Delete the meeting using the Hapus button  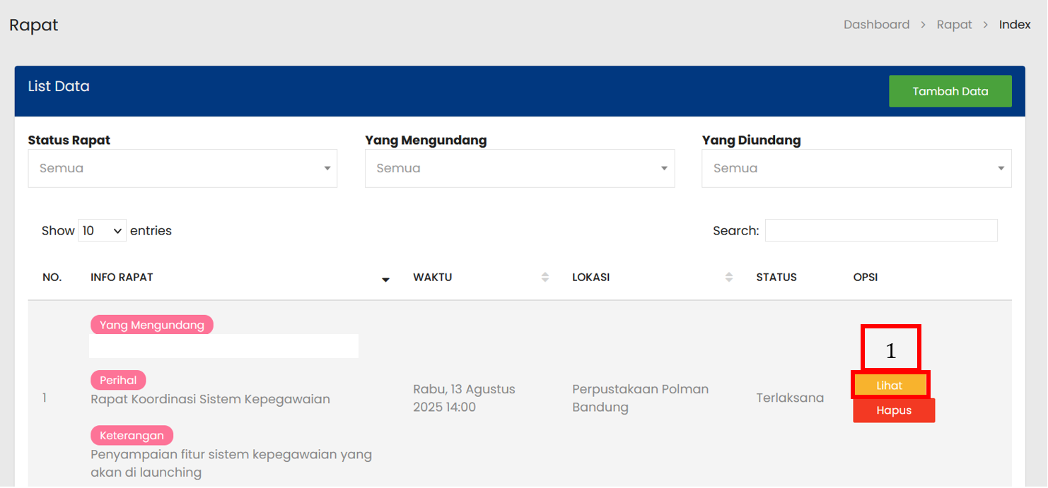[894, 410]
